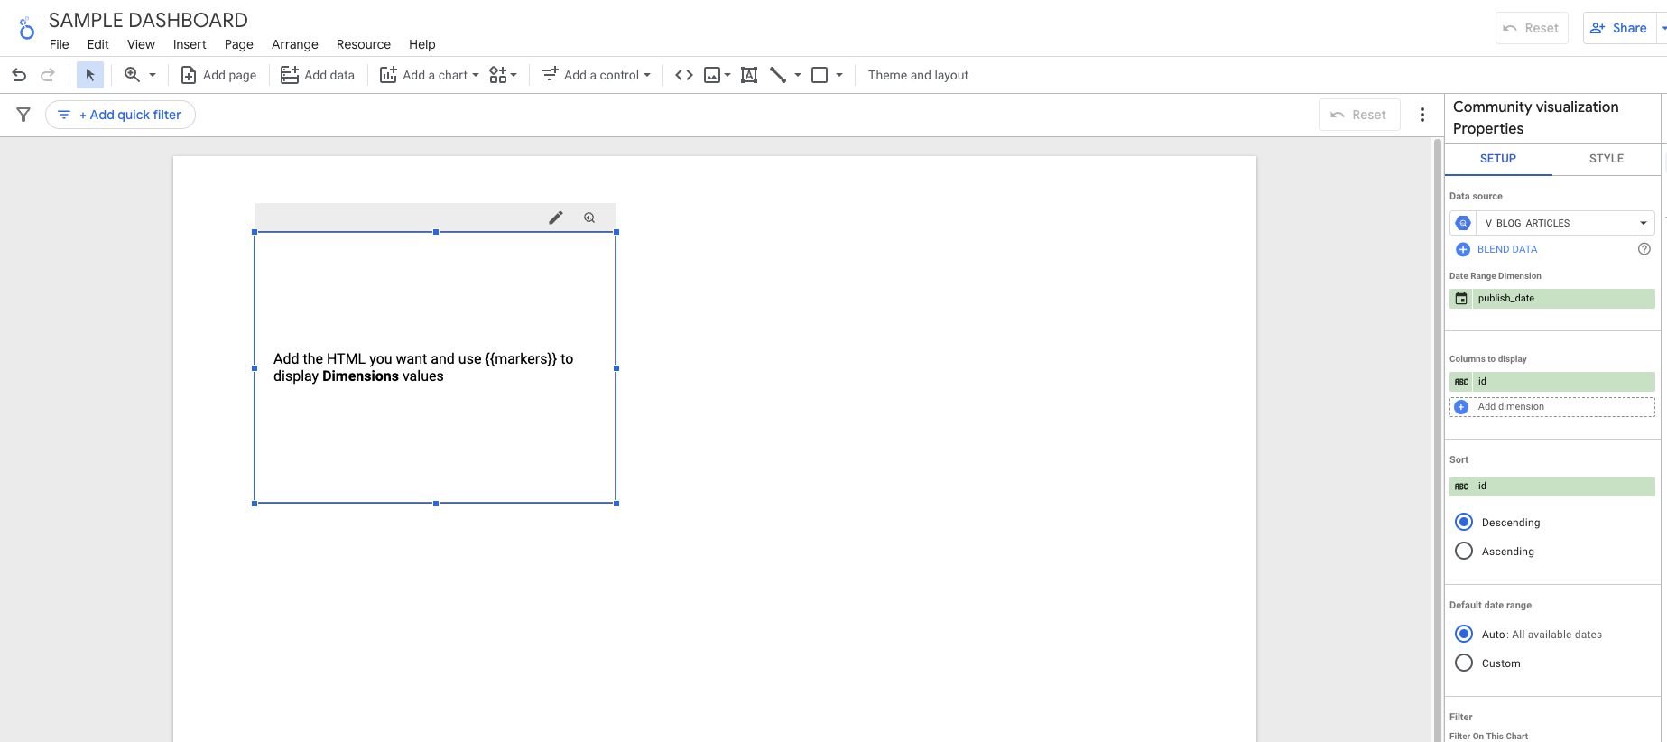Expand the Add a chart dropdown
1667x742 pixels.
tap(430, 75)
